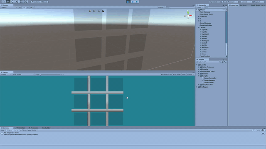Toggle scene lighting in Scene toolbar

point(24,7)
